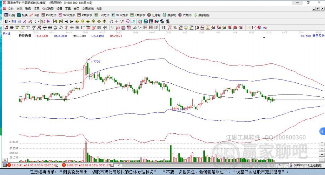Image resolution: width=325 pixels, height=175 pixels.
Task: Open the T四方形 tool
Action: (x=102, y=15)
